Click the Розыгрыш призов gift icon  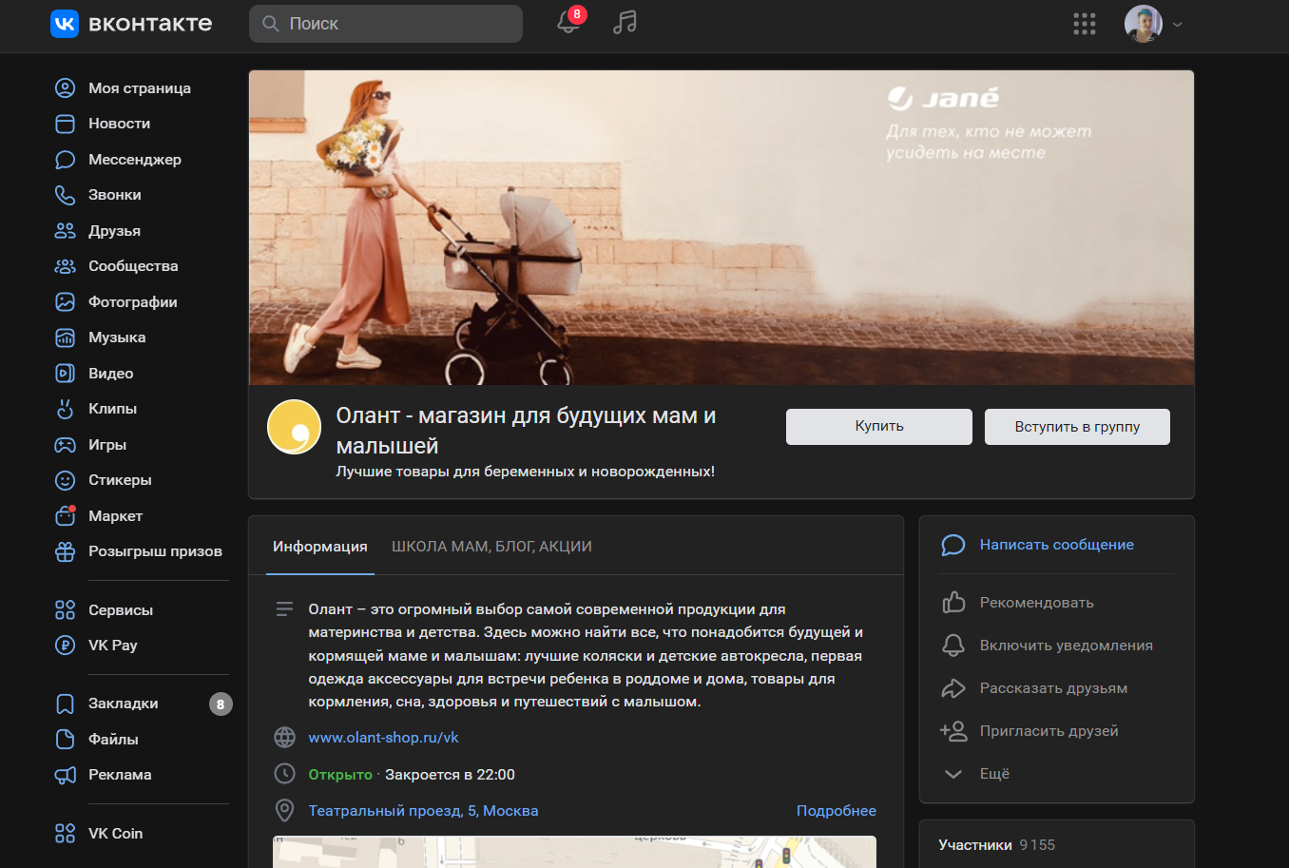(x=65, y=551)
